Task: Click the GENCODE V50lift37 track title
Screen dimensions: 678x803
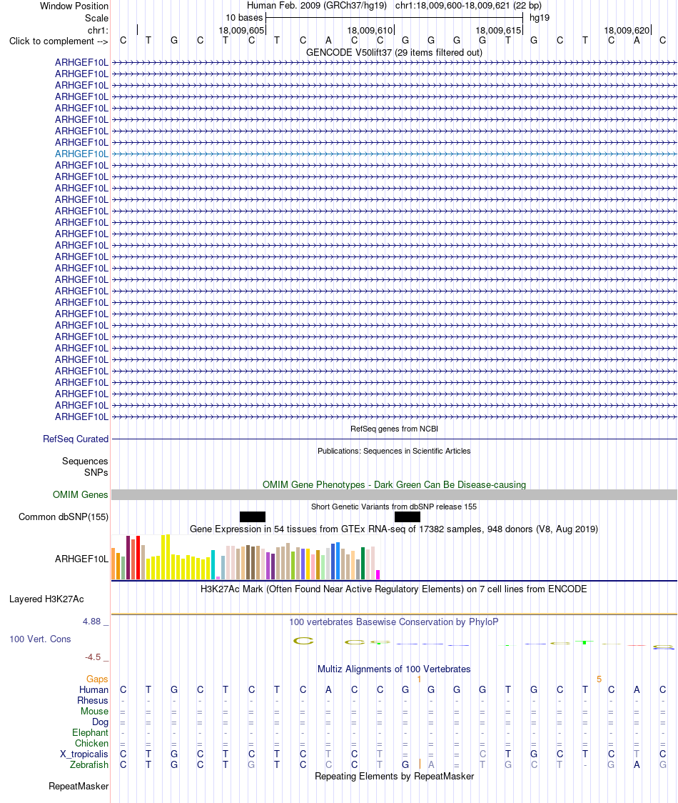Action: [394, 52]
